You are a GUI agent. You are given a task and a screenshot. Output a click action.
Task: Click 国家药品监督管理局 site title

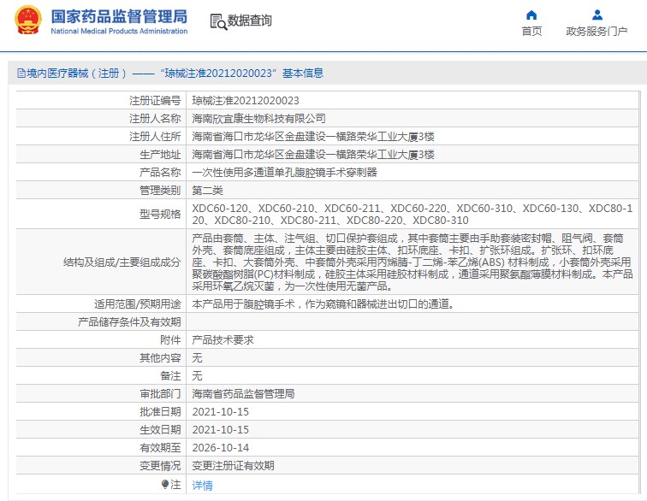[119, 16]
